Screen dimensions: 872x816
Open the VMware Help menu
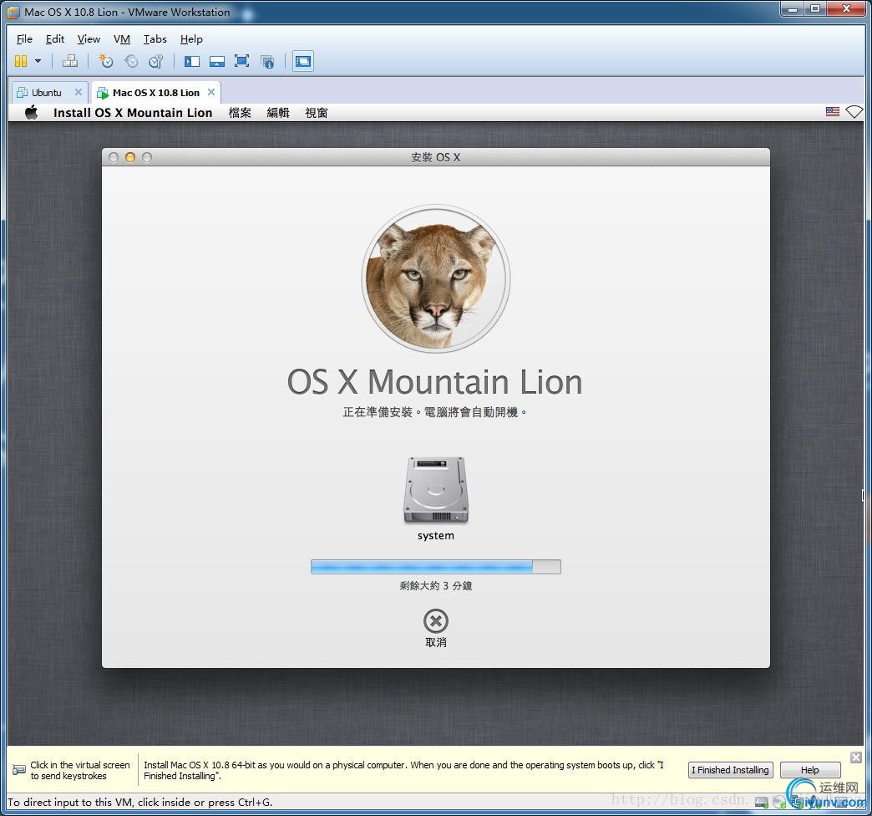pyautogui.click(x=191, y=39)
